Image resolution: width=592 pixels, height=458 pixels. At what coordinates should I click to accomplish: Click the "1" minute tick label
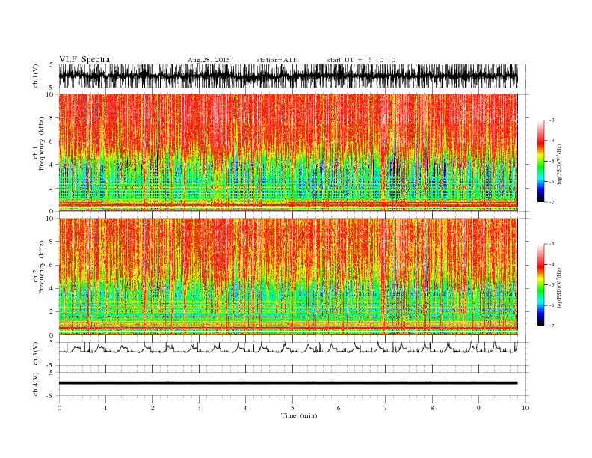[x=105, y=408]
